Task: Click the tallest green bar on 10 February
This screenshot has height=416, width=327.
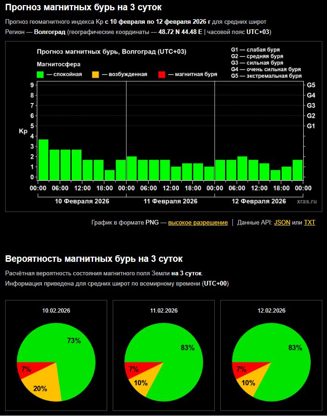Action: [43, 159]
